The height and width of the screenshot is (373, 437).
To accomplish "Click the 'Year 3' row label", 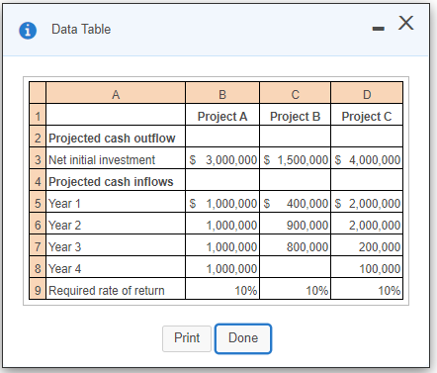I will click(64, 247).
